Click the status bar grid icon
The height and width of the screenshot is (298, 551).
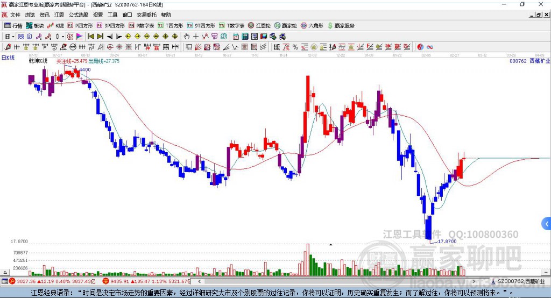click(4, 281)
